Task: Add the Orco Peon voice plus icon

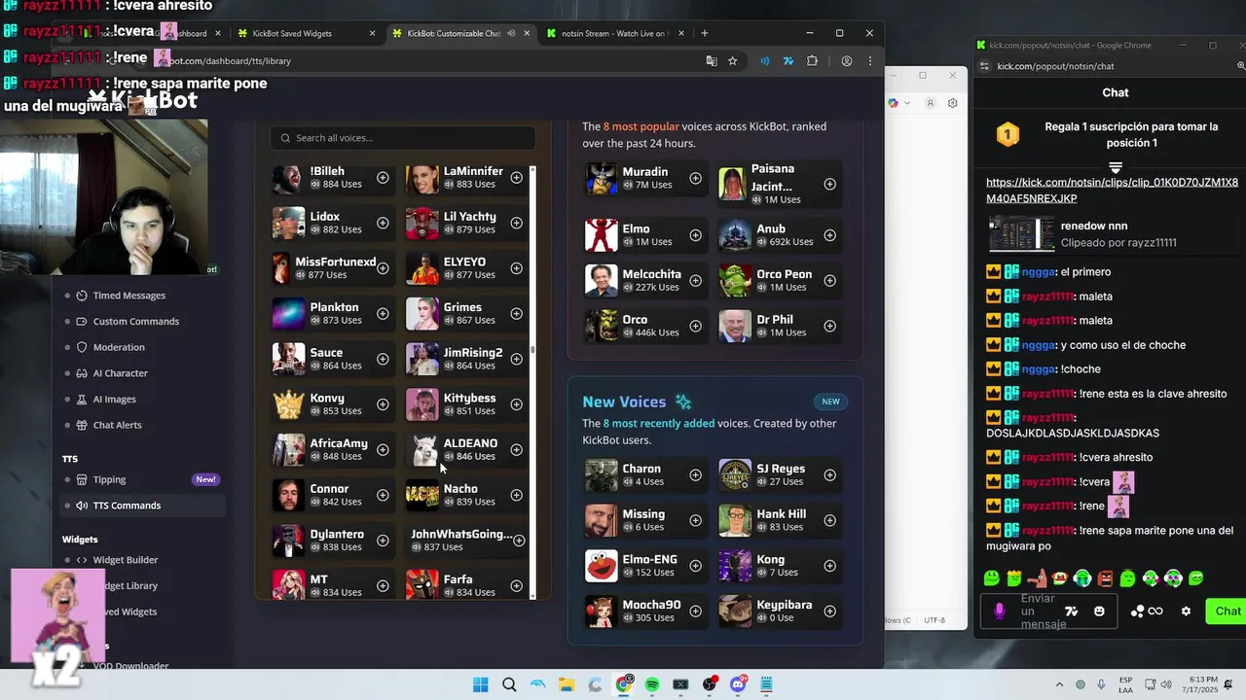Action: click(x=829, y=281)
